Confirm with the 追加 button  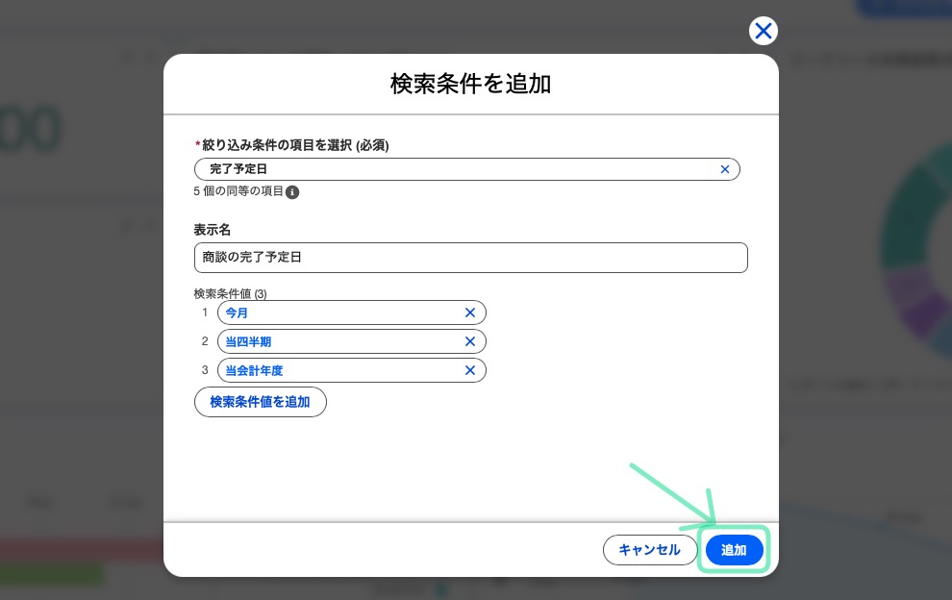(734, 550)
